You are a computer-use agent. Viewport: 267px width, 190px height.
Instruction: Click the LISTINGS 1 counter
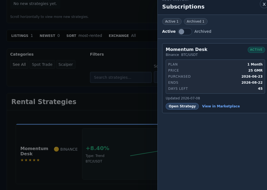(x=22, y=36)
